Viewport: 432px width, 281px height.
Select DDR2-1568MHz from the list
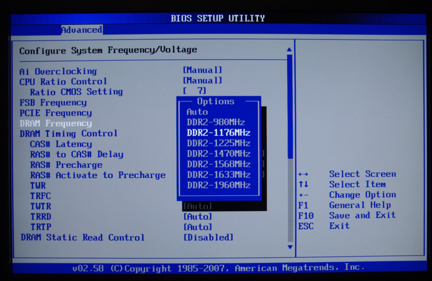point(218,164)
